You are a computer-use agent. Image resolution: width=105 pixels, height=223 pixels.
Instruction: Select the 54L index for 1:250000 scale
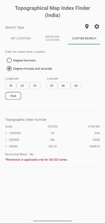[x=52, y=140]
